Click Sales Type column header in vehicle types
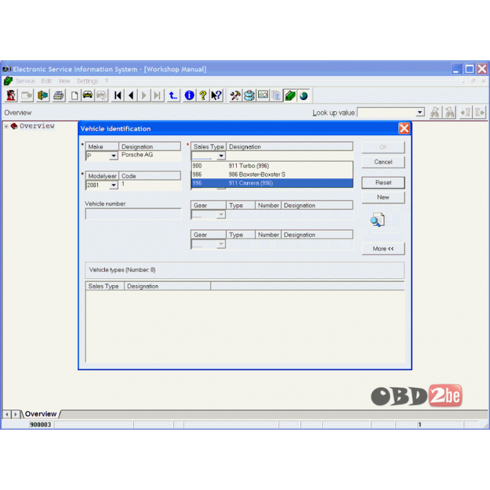This screenshot has width=490, height=490. click(x=105, y=286)
